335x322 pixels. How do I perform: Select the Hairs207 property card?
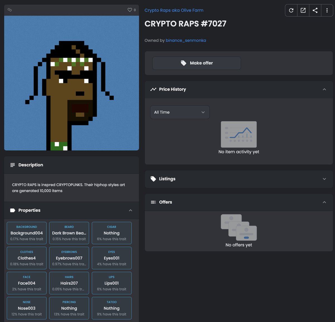coord(69,283)
